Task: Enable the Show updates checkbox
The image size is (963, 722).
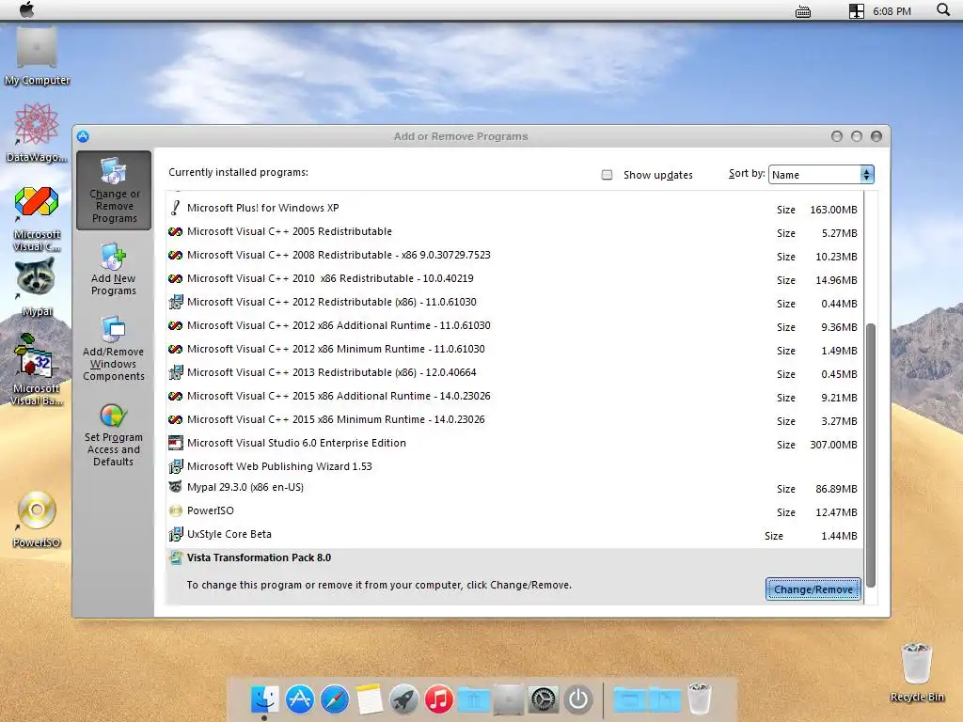Action: pyautogui.click(x=607, y=175)
